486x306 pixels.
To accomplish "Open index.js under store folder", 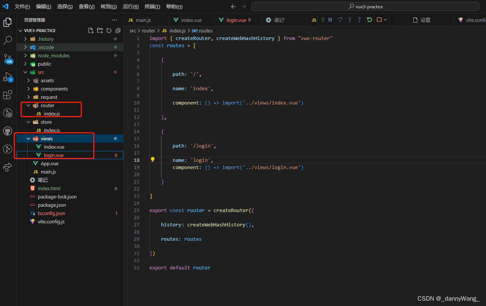I will (x=70, y=130).
